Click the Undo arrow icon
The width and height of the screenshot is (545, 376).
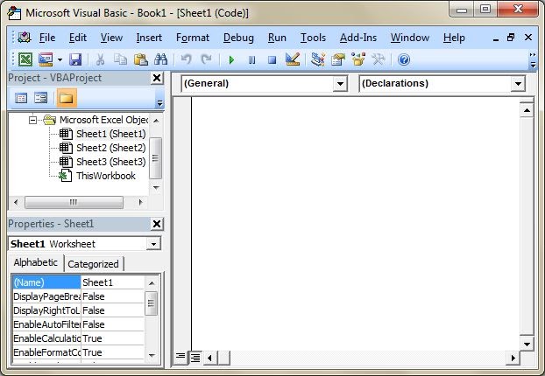[186, 59]
